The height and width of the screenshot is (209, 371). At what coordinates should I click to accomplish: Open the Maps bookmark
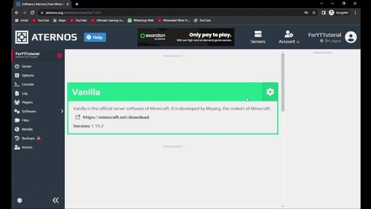[x=60, y=20]
